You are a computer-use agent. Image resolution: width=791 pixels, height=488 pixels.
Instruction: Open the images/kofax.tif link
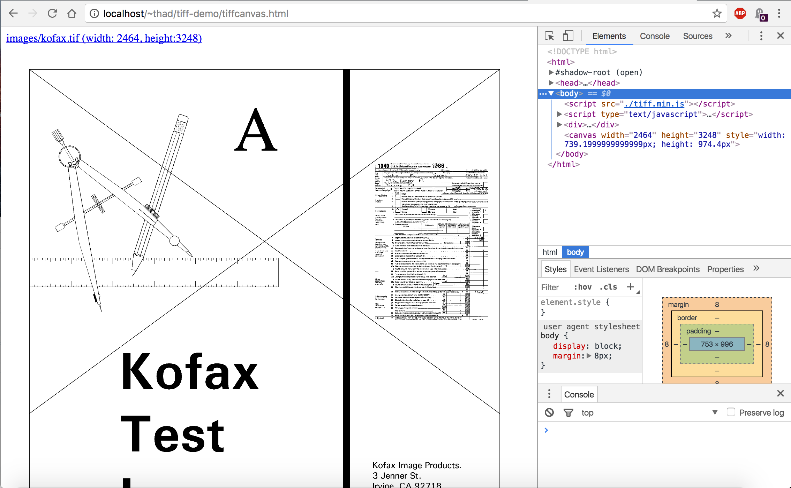pyautogui.click(x=104, y=38)
